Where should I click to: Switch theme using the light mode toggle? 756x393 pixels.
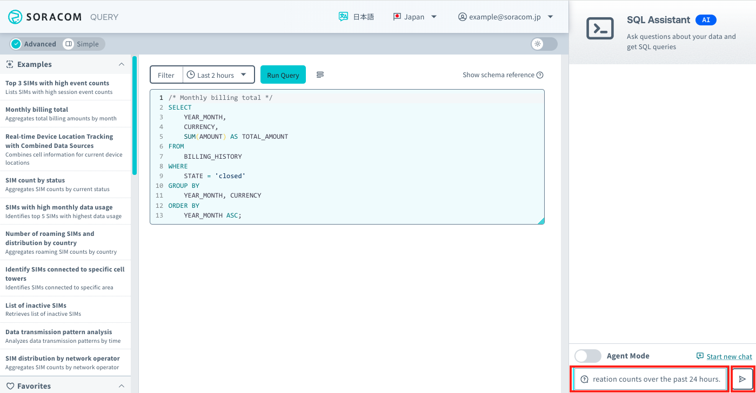[x=544, y=44]
